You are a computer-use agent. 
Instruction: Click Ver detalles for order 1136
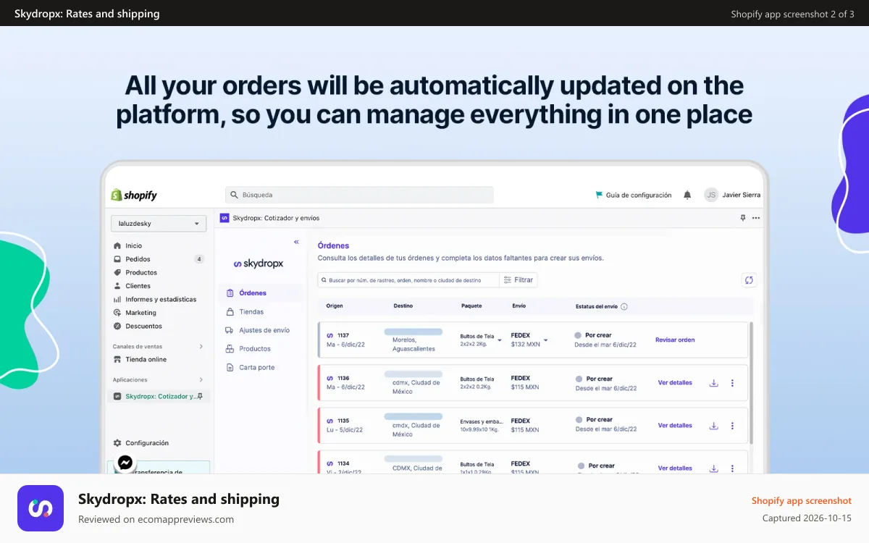[675, 383]
